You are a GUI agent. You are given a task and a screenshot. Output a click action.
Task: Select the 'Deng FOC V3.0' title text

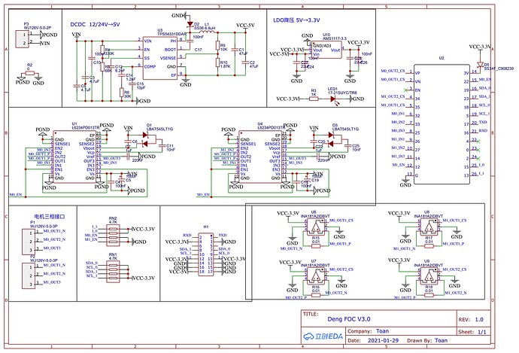pyautogui.click(x=349, y=319)
